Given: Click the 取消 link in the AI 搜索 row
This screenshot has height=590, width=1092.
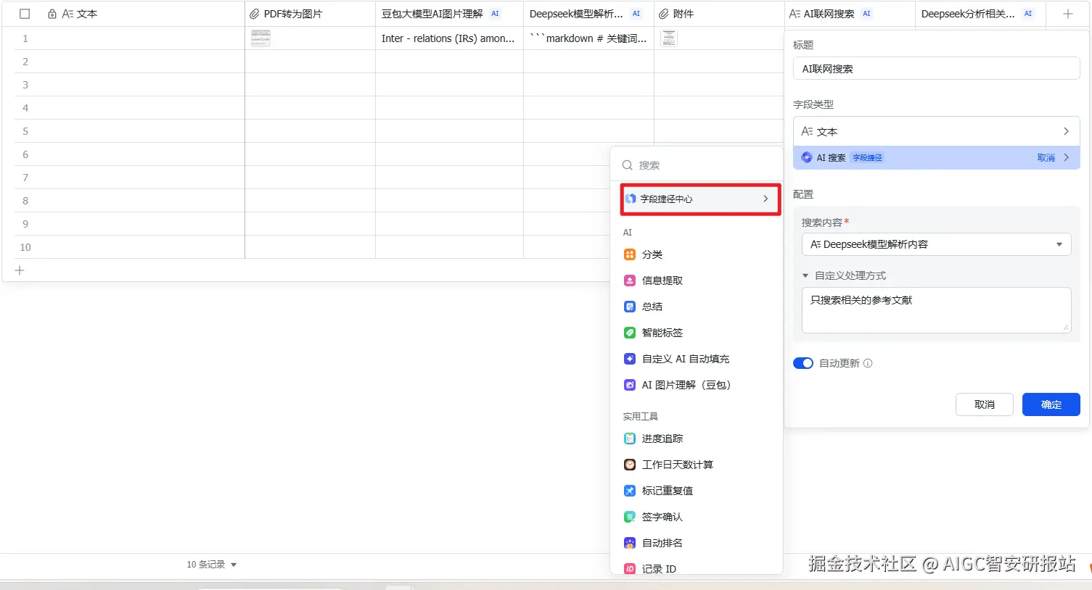Looking at the screenshot, I should click(1046, 157).
